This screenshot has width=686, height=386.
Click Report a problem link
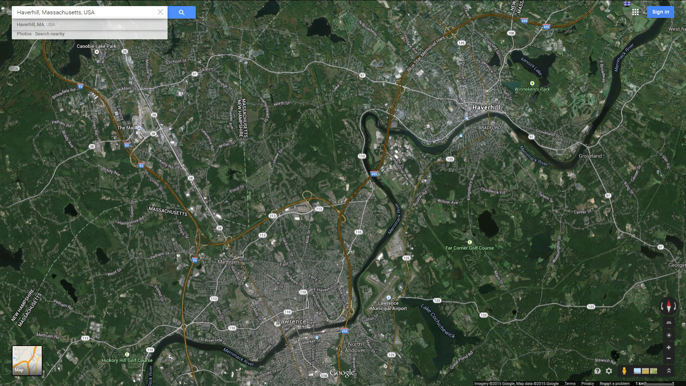pos(615,383)
